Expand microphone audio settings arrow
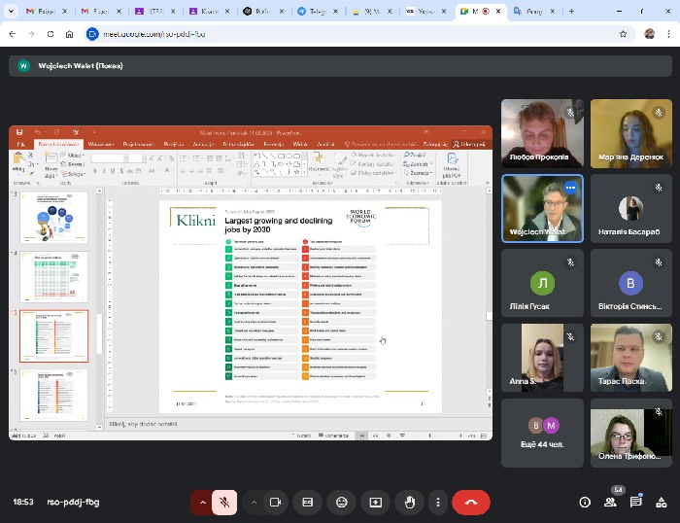This screenshot has height=523, width=680. 203,502
